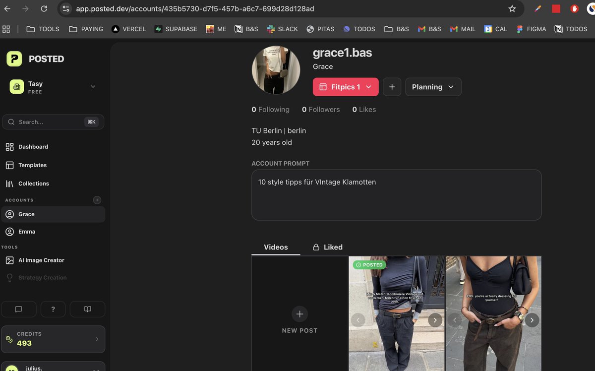Open the Fitpics 1 dropdown
Viewport: 595px width, 371px height.
(346, 87)
